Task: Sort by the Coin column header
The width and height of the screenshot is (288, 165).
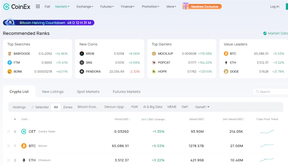Action: [x=25, y=119]
